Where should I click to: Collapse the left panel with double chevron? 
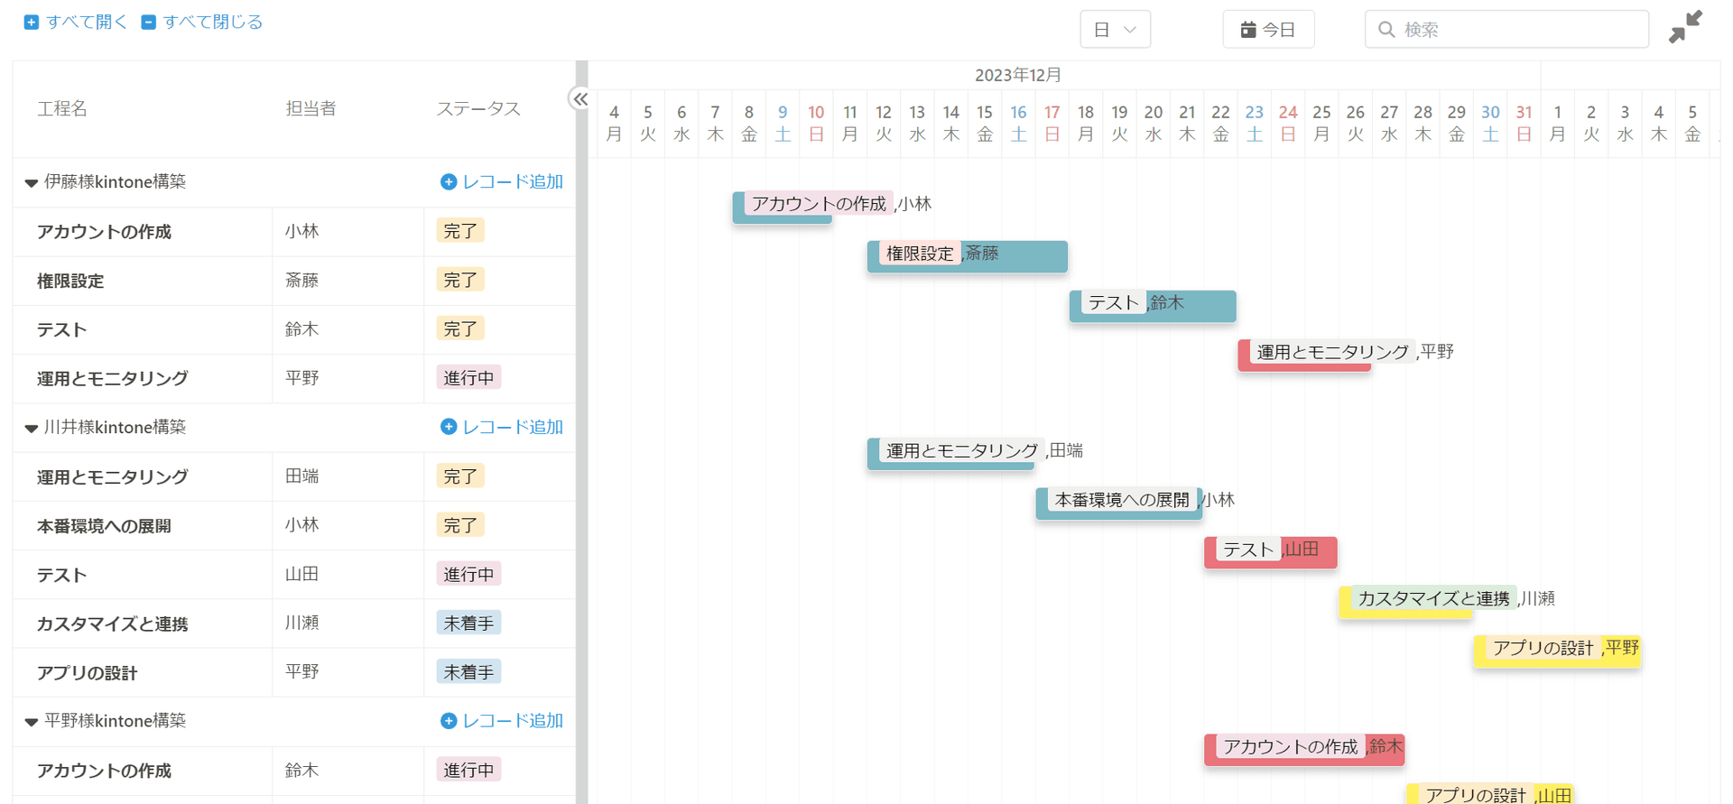[x=580, y=99]
